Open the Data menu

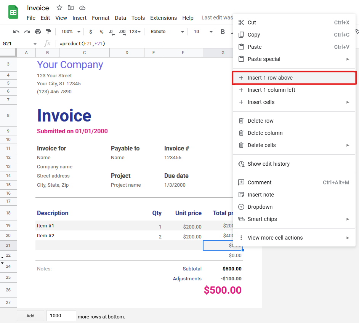tap(120, 18)
